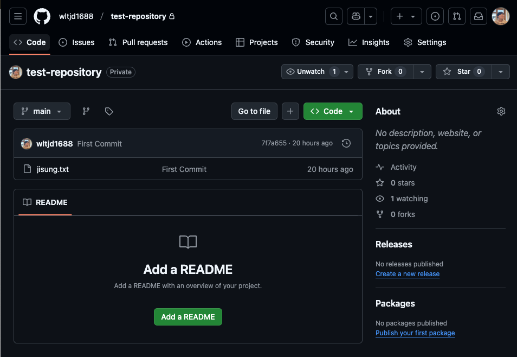Open user profile avatar menu
Screen dimensions: 517x357
(x=501, y=16)
